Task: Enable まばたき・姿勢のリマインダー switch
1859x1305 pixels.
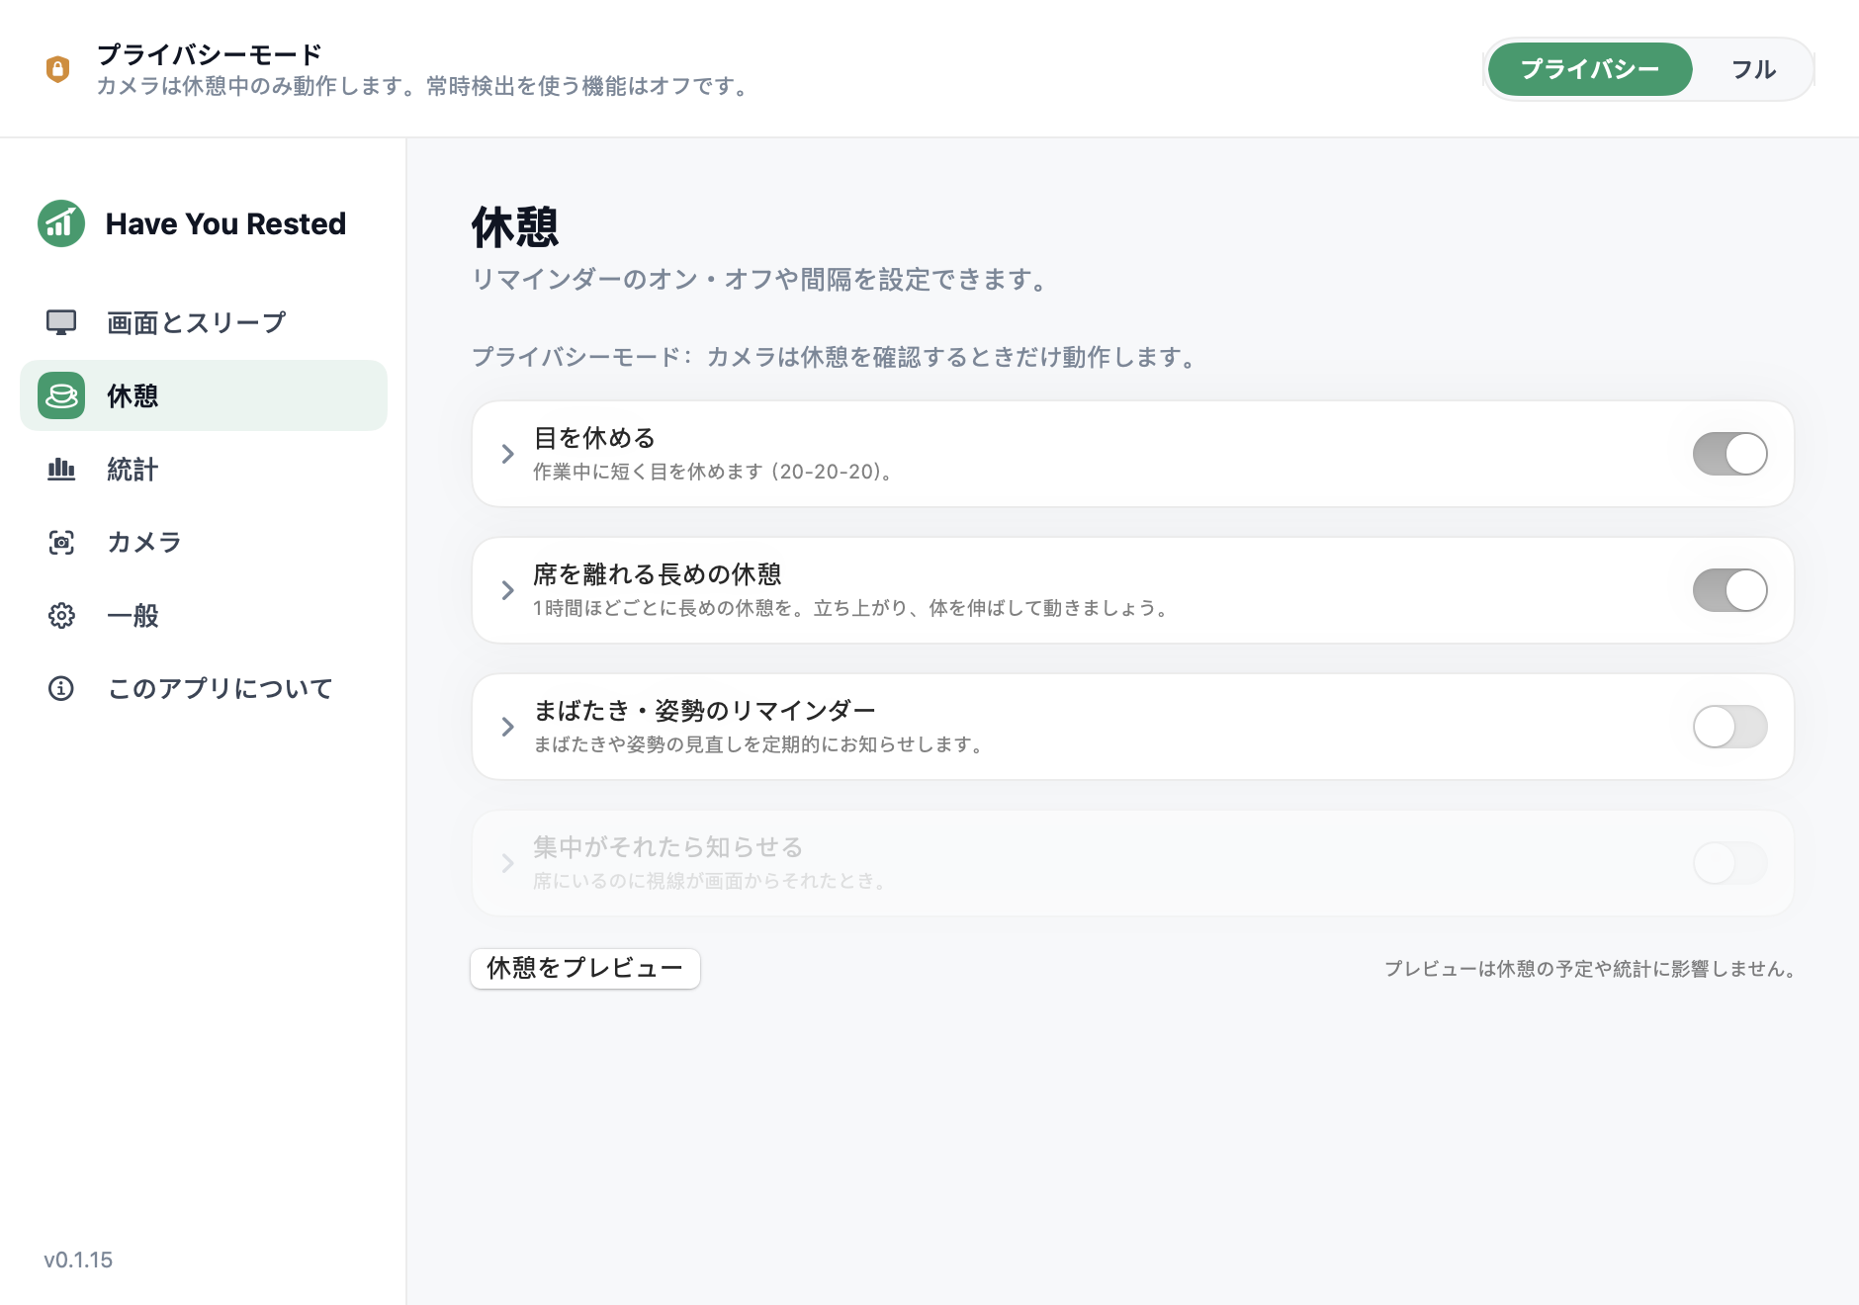Action: [1729, 727]
